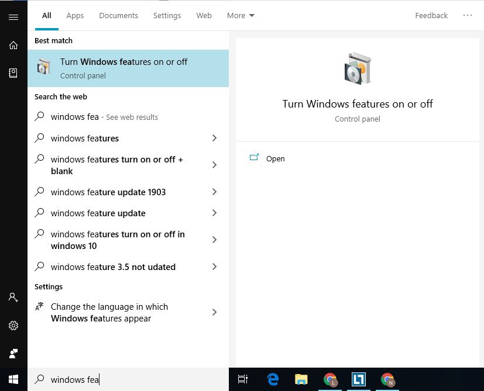This screenshot has height=391, width=484.
Task: Expand the More filter dropdown
Action: pyautogui.click(x=240, y=15)
